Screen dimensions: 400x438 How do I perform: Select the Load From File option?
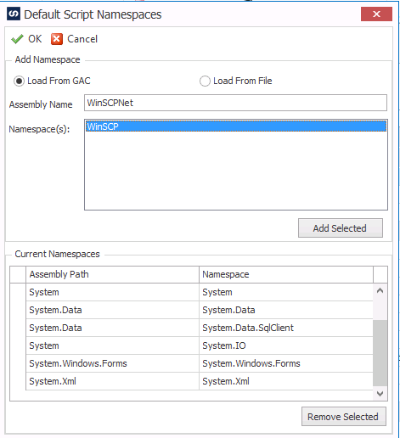[x=205, y=81]
